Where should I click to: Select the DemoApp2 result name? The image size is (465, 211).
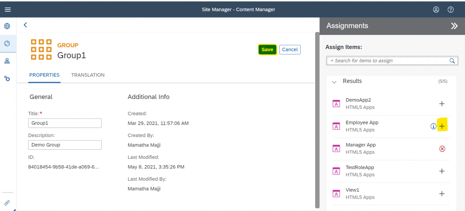(x=358, y=100)
